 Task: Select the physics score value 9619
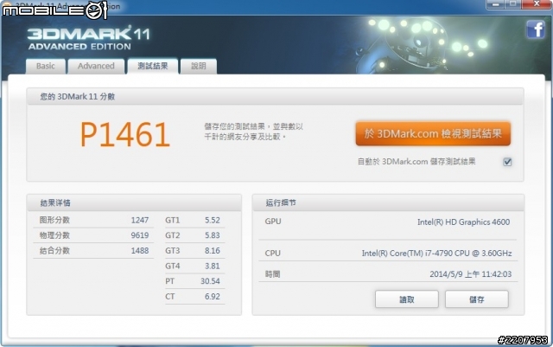click(x=140, y=235)
